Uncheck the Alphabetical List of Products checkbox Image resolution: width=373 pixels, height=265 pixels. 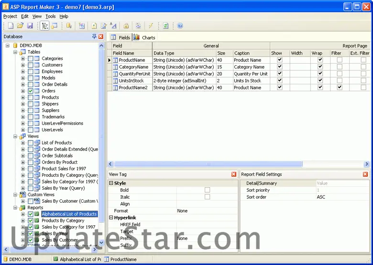click(31, 214)
